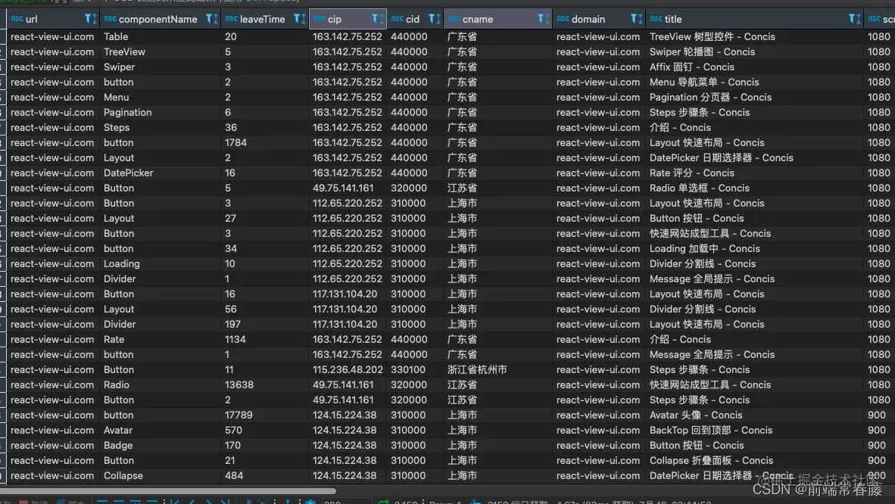Select cip cell '115.236.48.202'
Screen dimensions: 895x504
(348, 369)
